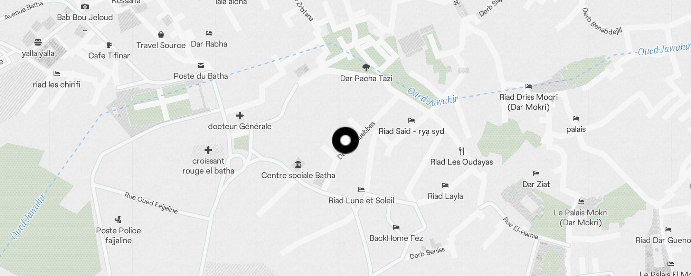691x276 pixels.
Task: Open the Riad Driss Moqri label
Action: pyautogui.click(x=529, y=102)
